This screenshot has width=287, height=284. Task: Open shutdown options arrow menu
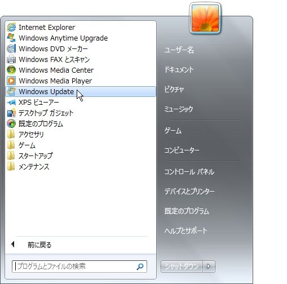(x=209, y=267)
